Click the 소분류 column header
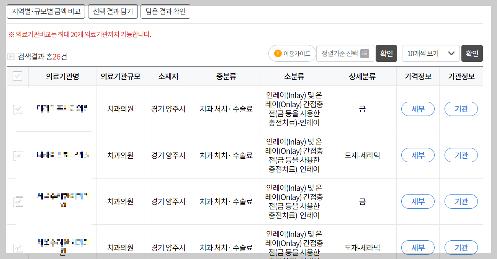Image resolution: width=497 pixels, height=259 pixels. (294, 76)
